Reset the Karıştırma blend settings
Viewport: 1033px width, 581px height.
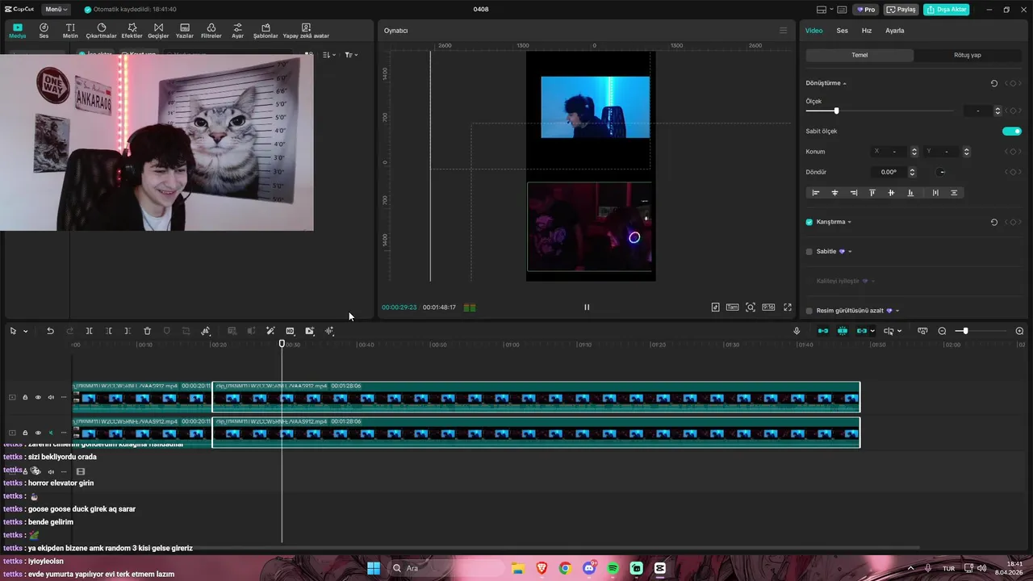994,222
